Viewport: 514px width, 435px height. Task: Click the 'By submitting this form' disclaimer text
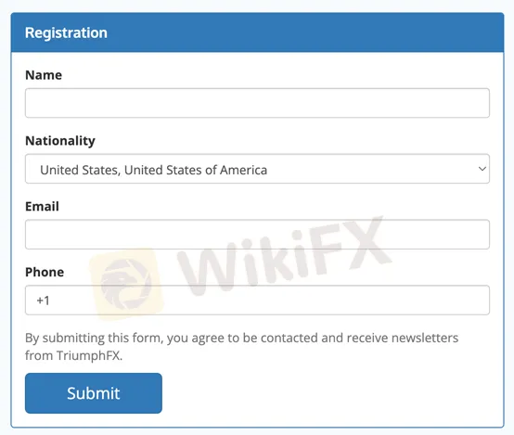coord(241,347)
